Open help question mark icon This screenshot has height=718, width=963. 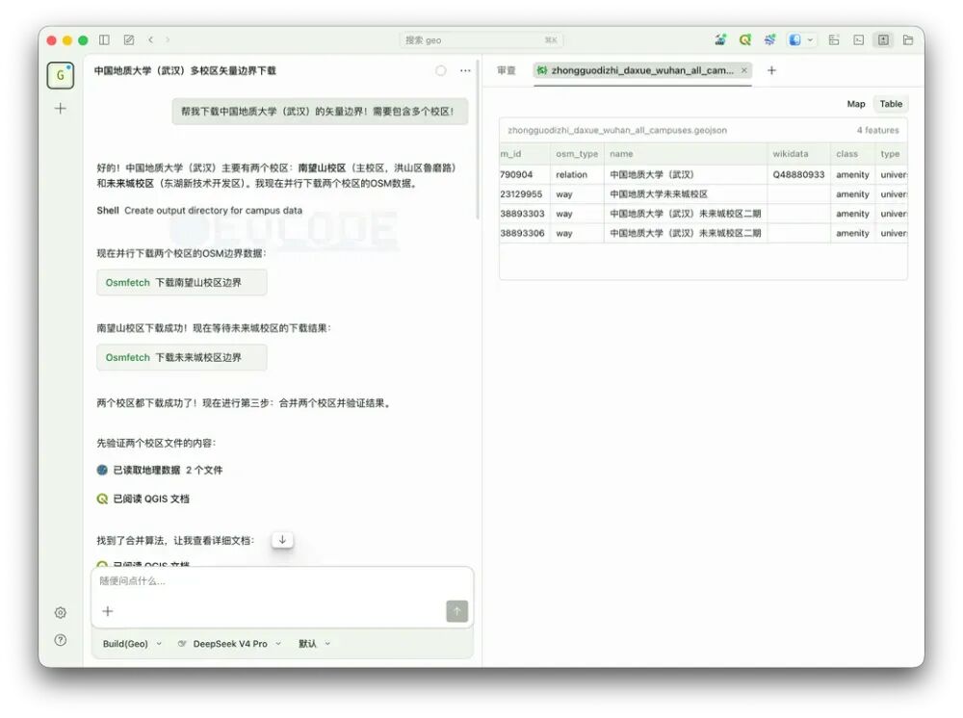pyautogui.click(x=60, y=640)
